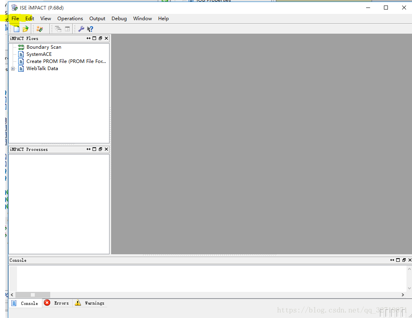The image size is (412, 318).
Task: Open the Window menu
Action: click(x=142, y=19)
